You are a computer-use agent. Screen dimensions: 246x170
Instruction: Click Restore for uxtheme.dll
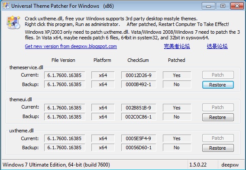pyautogui.click(x=218, y=148)
